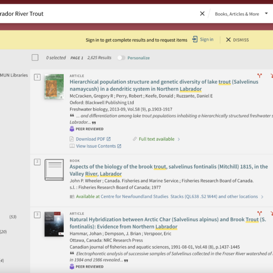Open Books, Articles & More dropdown

241,14
